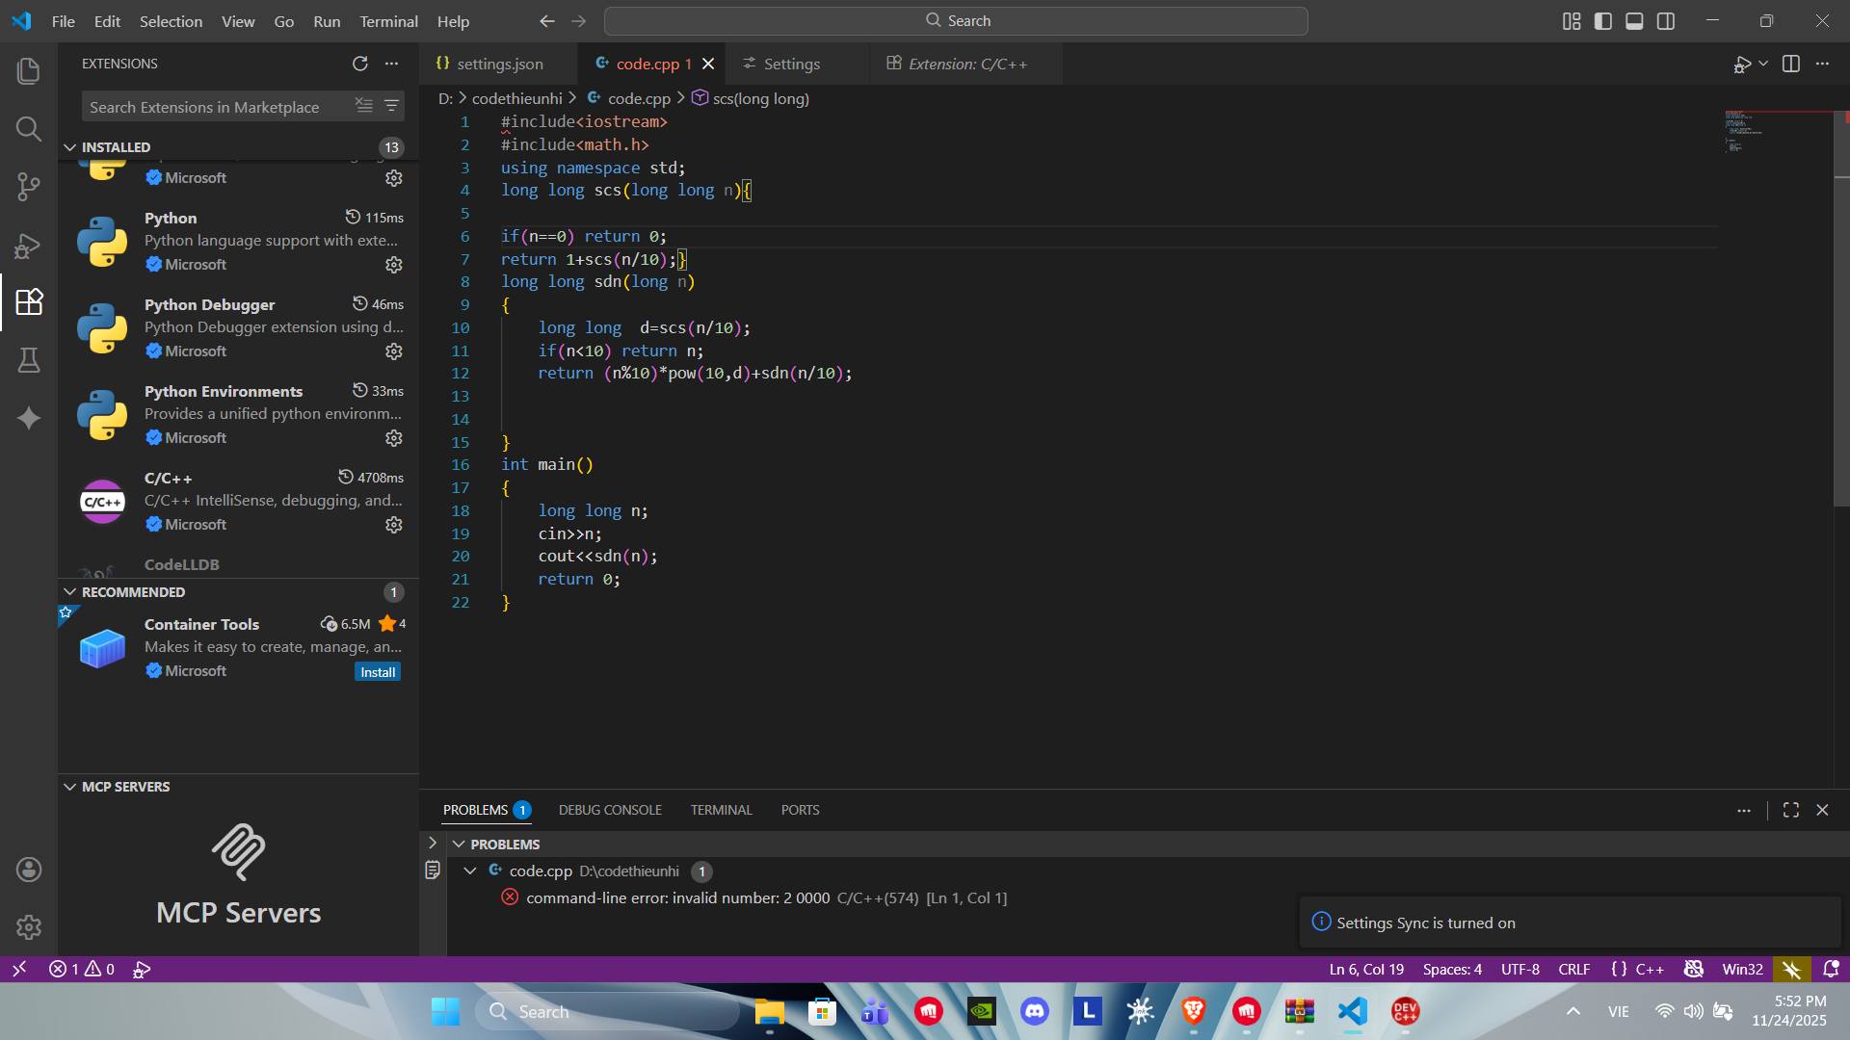
Task: Toggle Primary Side Bar visibility
Action: pyautogui.click(x=1603, y=21)
